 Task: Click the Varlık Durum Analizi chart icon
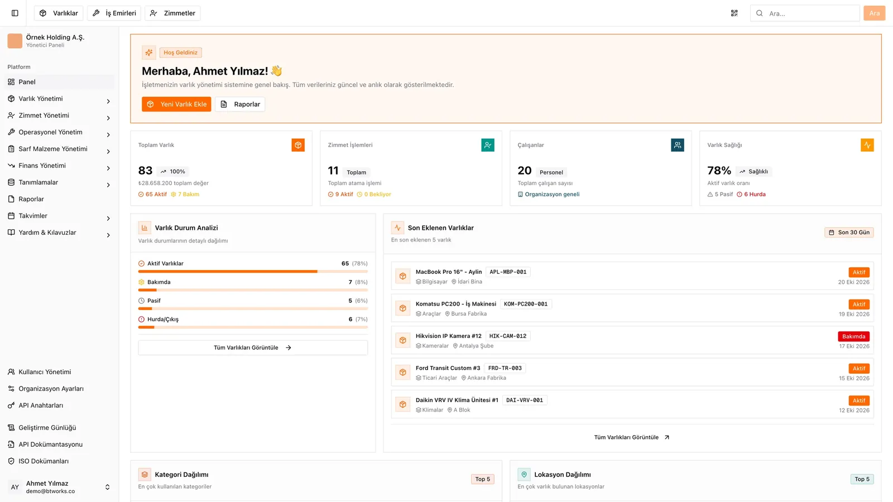145,228
